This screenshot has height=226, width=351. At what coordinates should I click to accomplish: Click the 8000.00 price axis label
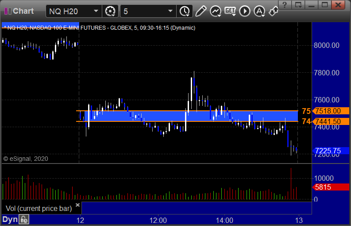pyautogui.click(x=326, y=45)
